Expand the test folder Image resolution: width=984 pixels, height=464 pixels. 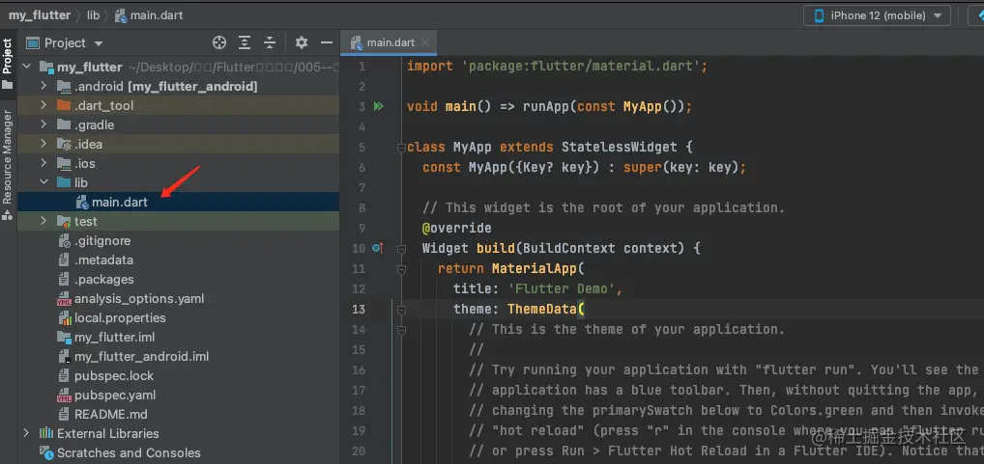(x=43, y=221)
